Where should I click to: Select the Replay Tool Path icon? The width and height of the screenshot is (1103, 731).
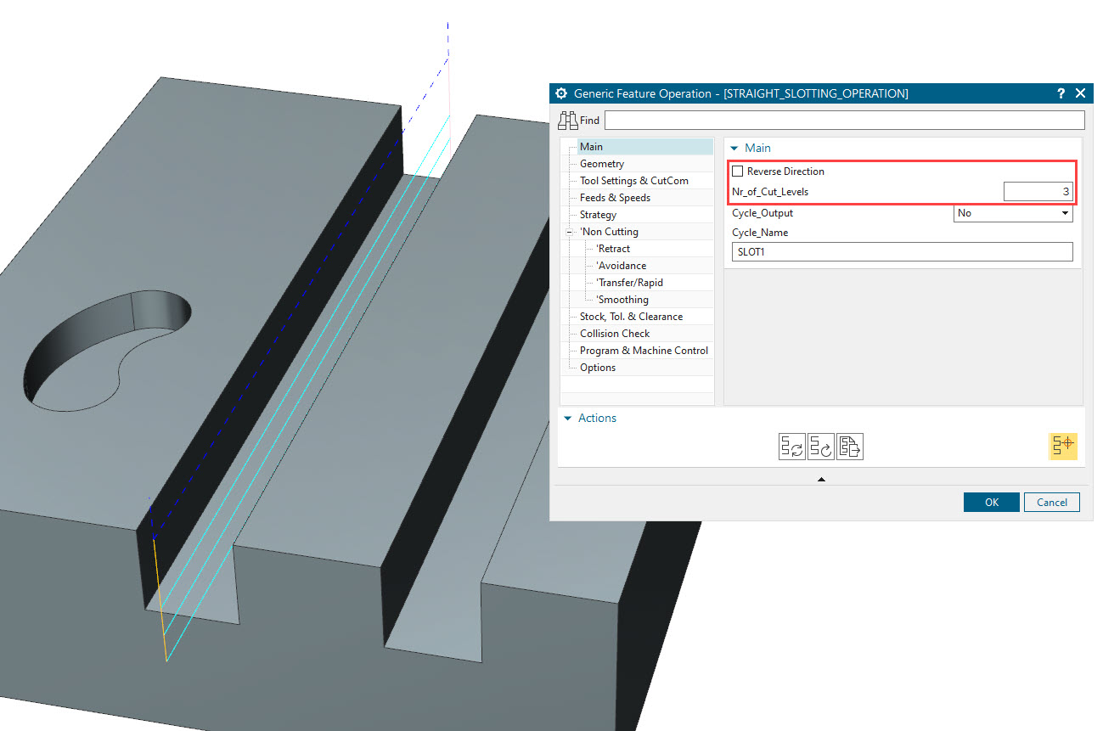point(820,446)
